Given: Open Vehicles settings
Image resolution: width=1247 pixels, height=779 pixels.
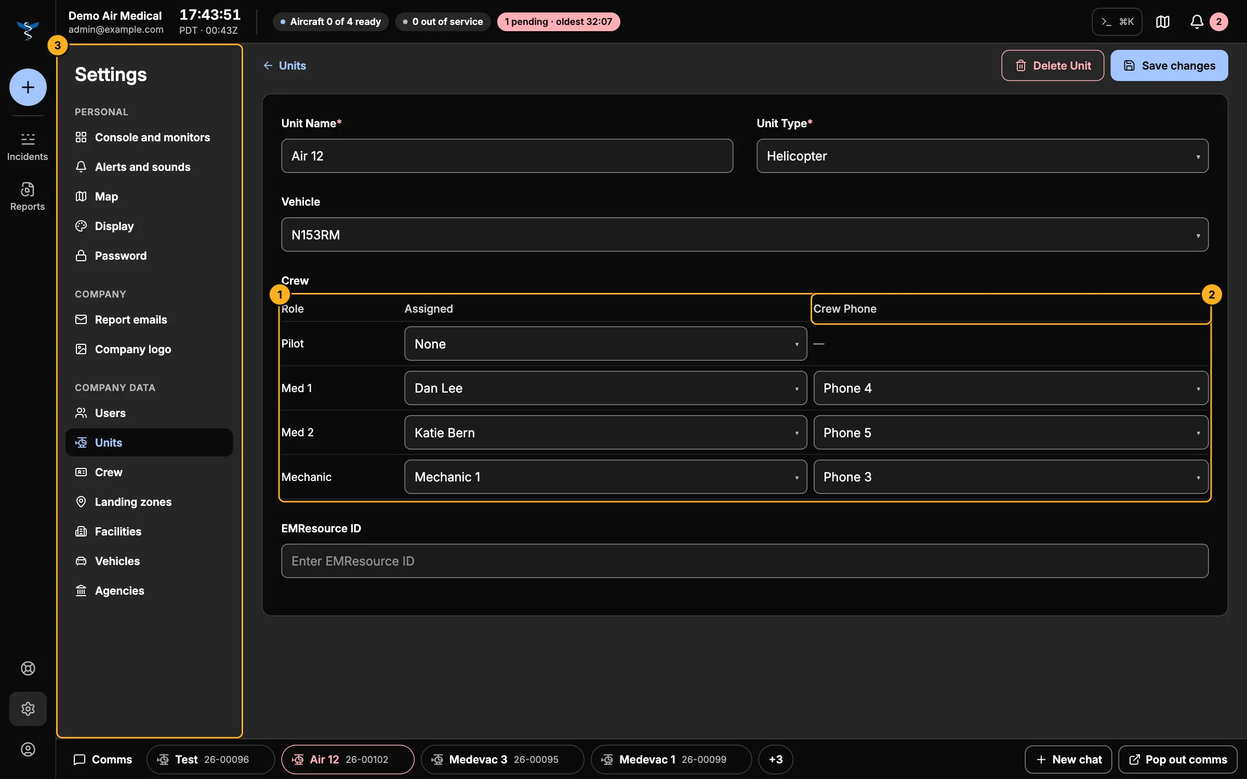Looking at the screenshot, I should tap(149, 561).
